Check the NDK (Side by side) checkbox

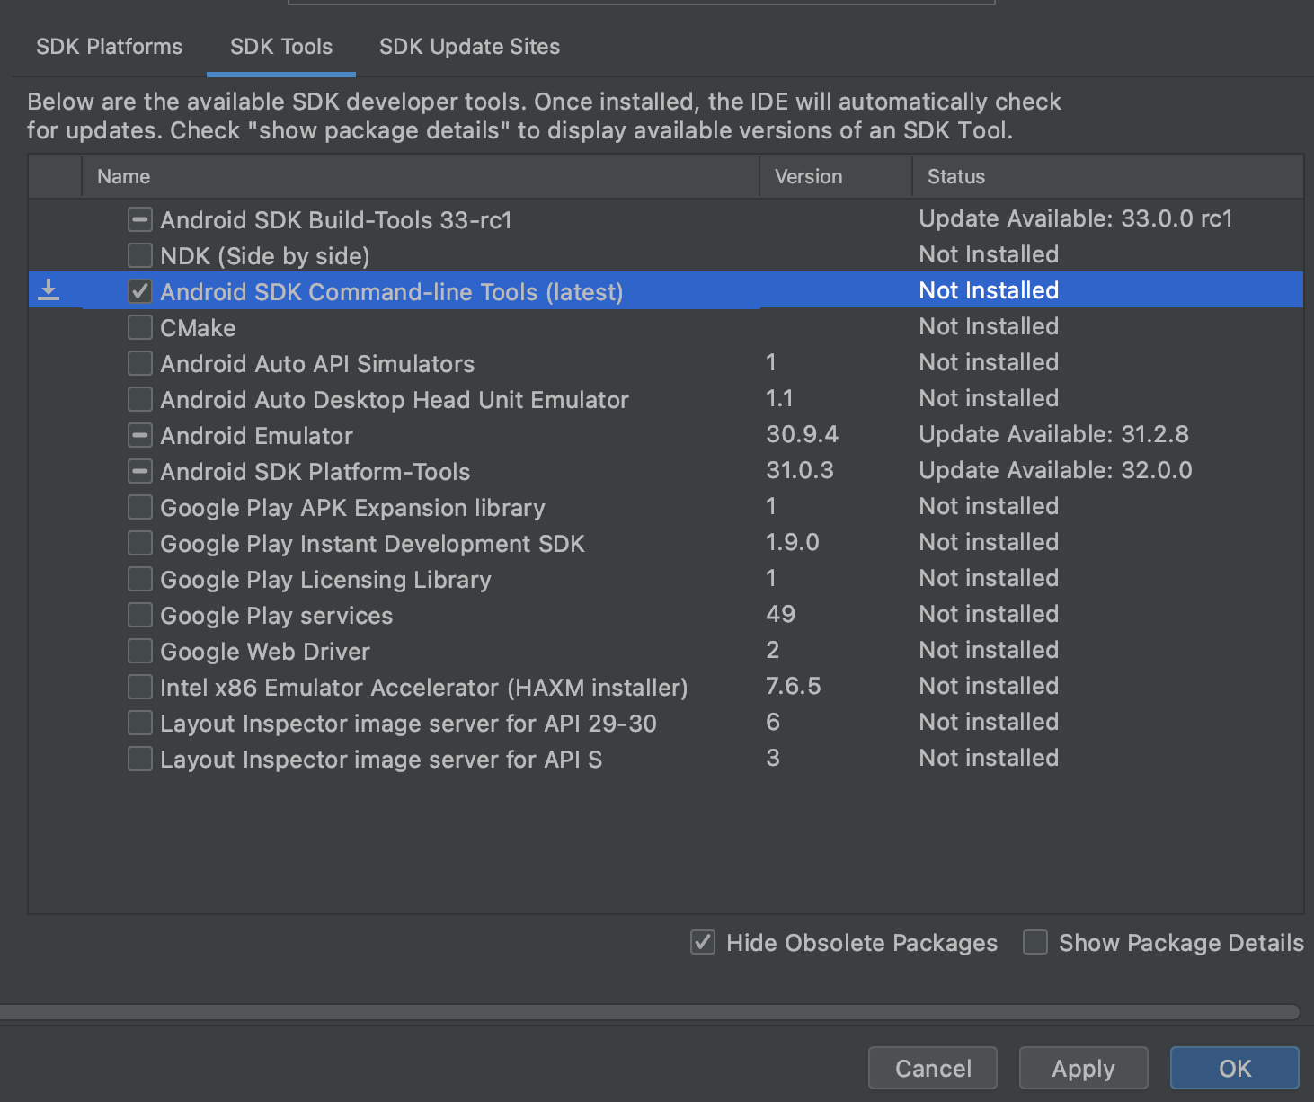pyautogui.click(x=139, y=255)
